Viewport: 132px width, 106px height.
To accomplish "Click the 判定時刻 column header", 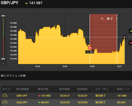I will [x=82, y=89].
